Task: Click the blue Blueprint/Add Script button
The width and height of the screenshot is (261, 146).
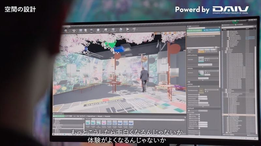Action: coord(211,30)
